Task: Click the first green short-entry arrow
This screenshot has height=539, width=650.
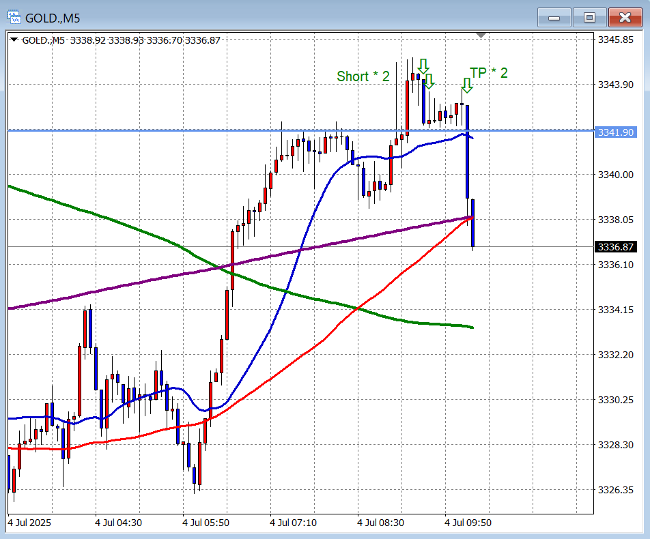Action: pos(423,66)
